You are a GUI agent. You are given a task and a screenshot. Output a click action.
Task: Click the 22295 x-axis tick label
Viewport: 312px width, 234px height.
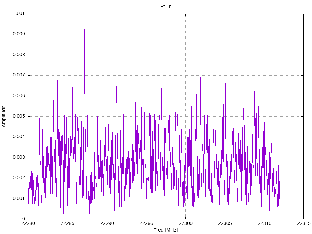coord(146,223)
